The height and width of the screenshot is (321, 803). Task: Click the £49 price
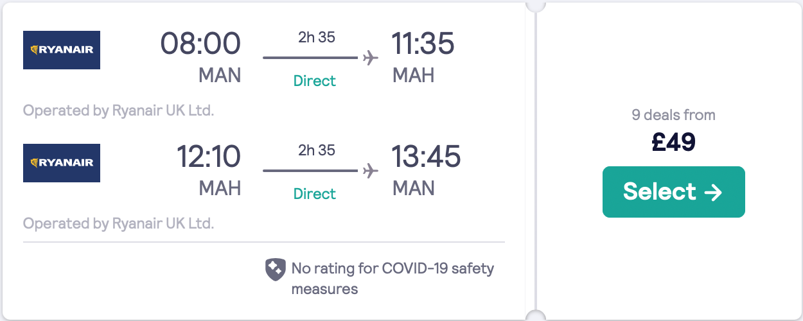tap(673, 143)
